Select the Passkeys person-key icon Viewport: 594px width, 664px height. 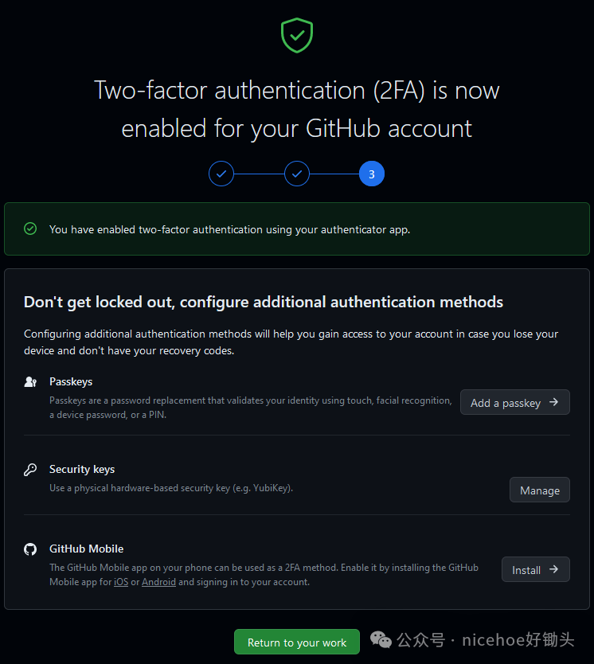point(30,382)
